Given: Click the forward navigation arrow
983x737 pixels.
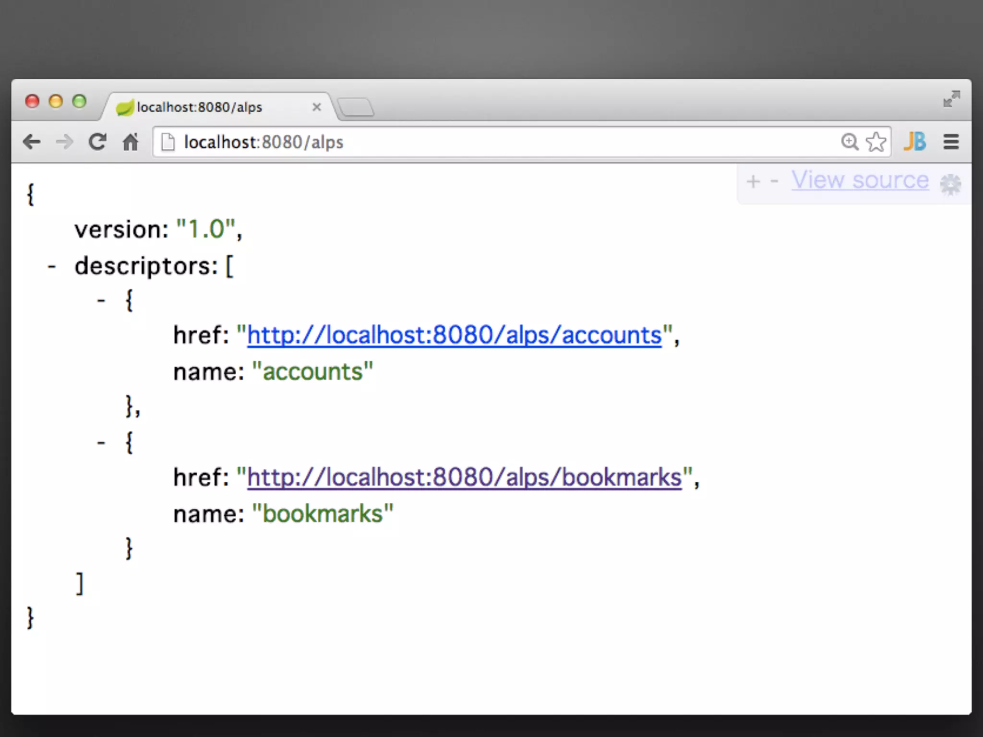Looking at the screenshot, I should pyautogui.click(x=64, y=142).
